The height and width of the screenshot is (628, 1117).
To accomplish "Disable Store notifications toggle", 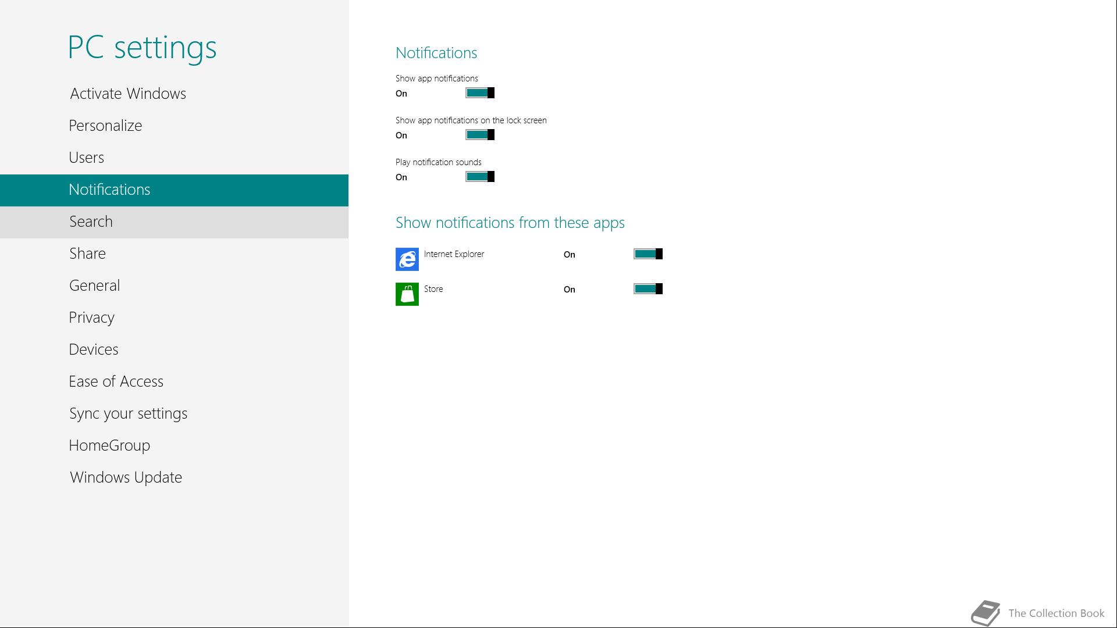I will pyautogui.click(x=648, y=289).
